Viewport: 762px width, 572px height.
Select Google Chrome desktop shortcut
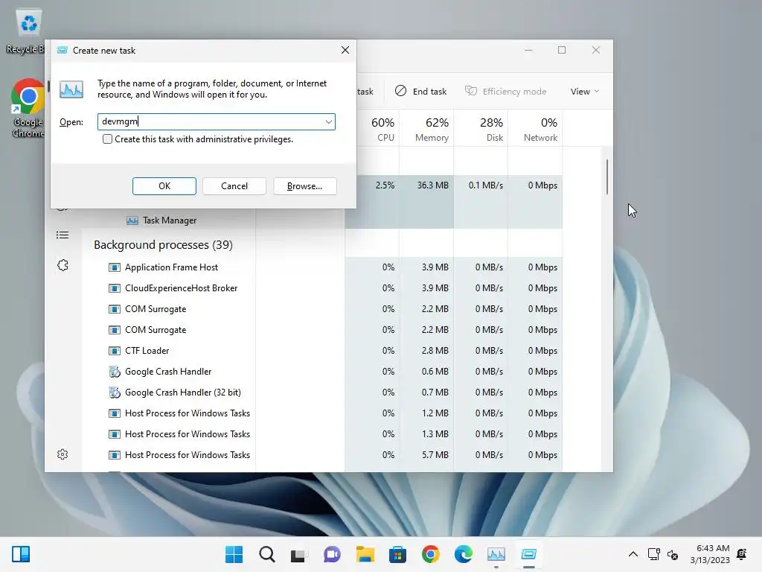(x=28, y=108)
